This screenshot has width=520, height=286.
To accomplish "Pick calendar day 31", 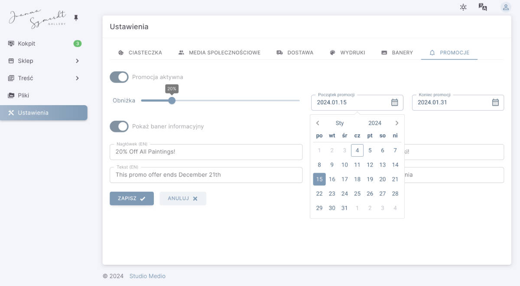I will point(344,208).
